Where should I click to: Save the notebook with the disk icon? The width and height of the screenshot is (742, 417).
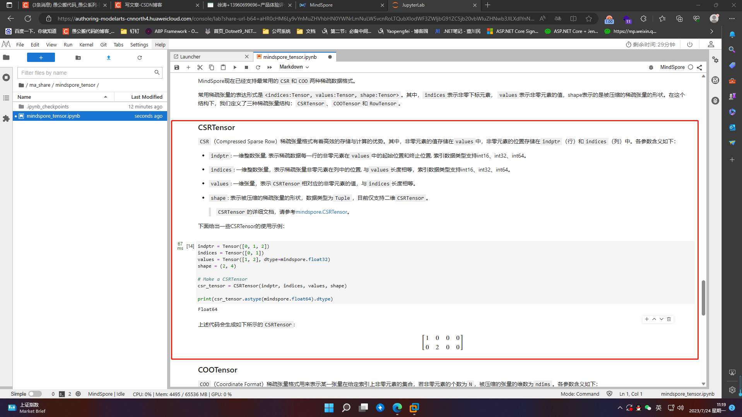pos(177,67)
